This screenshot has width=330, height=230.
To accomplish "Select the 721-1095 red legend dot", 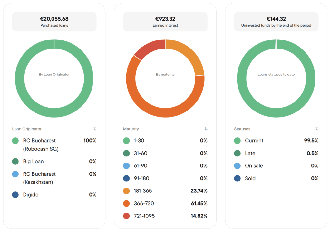I will tap(126, 216).
